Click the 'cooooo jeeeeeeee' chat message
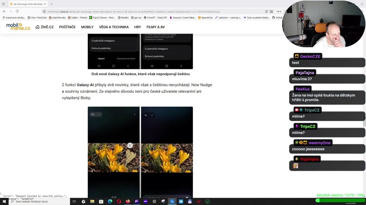The image size is (366, 205). (x=308, y=149)
